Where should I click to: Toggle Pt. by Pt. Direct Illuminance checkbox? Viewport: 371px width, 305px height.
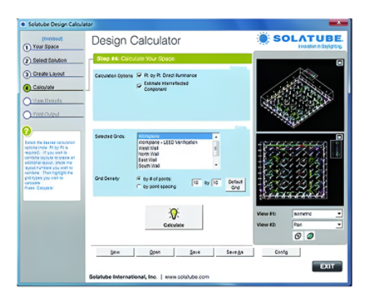(x=139, y=75)
